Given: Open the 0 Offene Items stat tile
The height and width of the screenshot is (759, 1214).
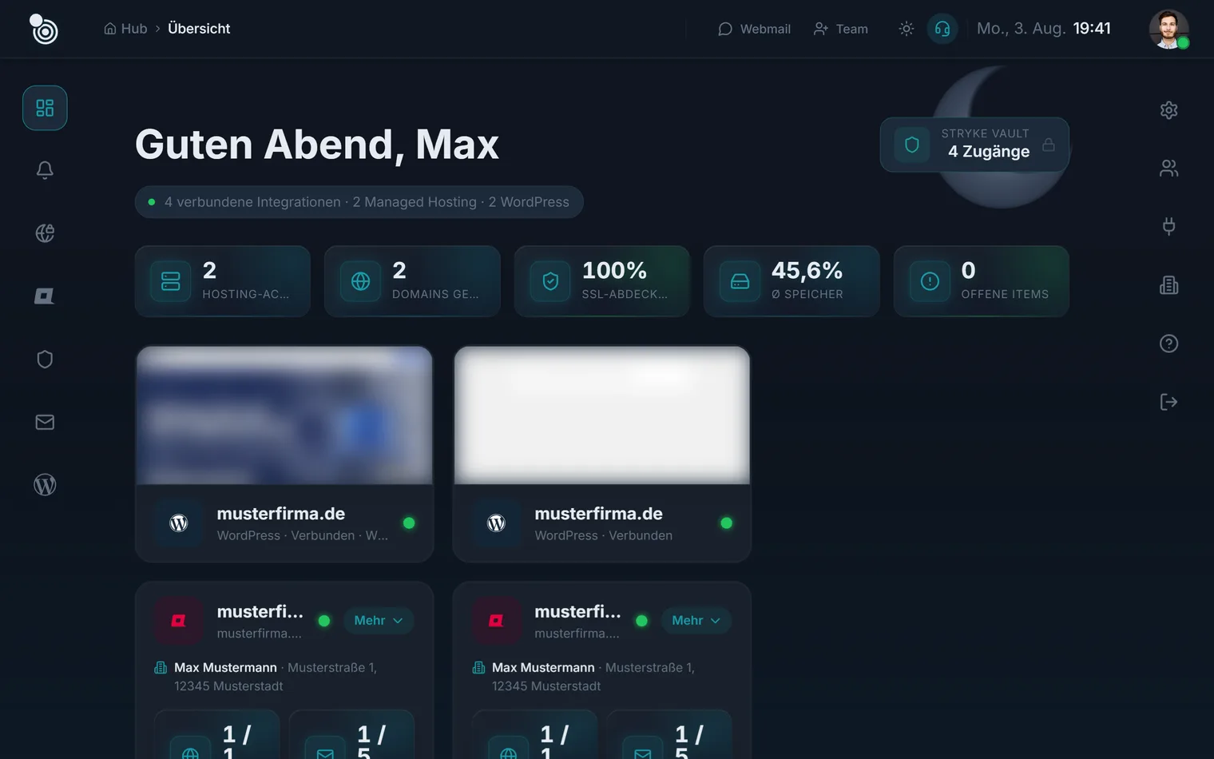Looking at the screenshot, I should coord(981,281).
